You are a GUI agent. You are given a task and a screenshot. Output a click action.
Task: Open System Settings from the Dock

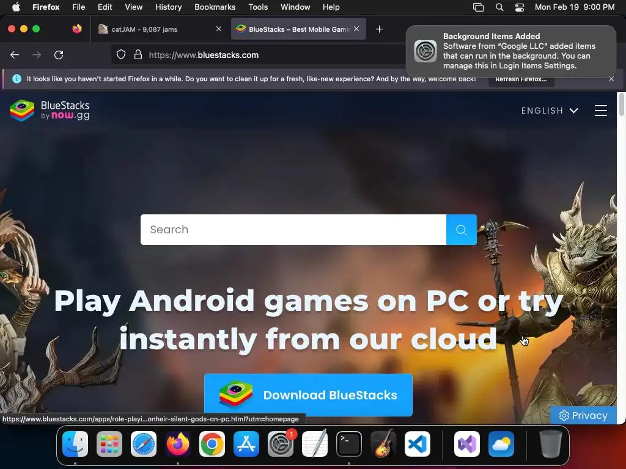281,444
